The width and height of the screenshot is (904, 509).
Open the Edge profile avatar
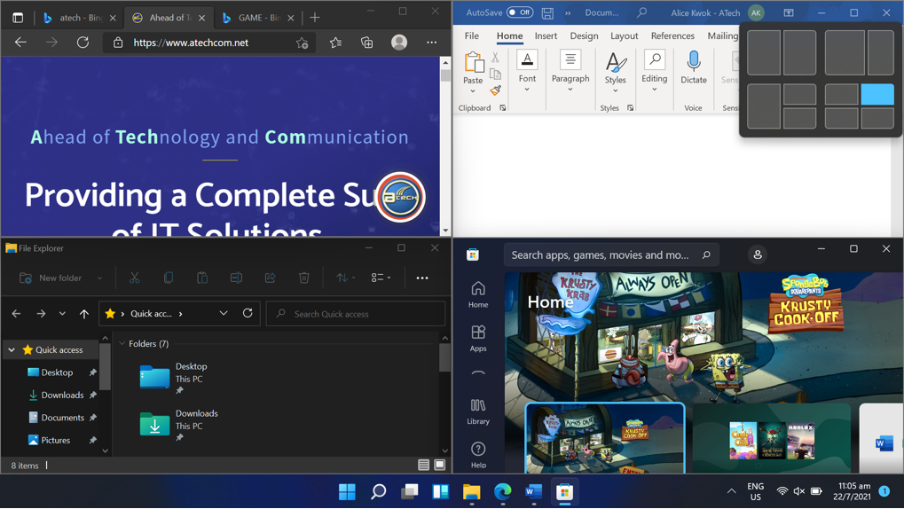(x=399, y=42)
